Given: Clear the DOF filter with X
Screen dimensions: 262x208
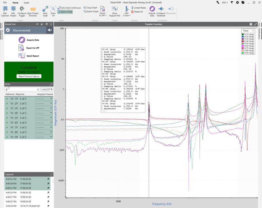Looking at the screenshot, I should (x=38, y=89).
